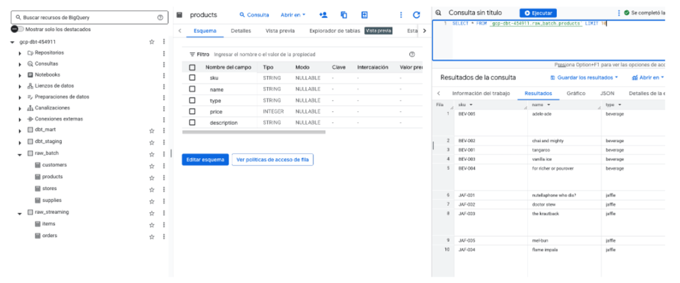Star the stores table
680x283 pixels.
(152, 189)
